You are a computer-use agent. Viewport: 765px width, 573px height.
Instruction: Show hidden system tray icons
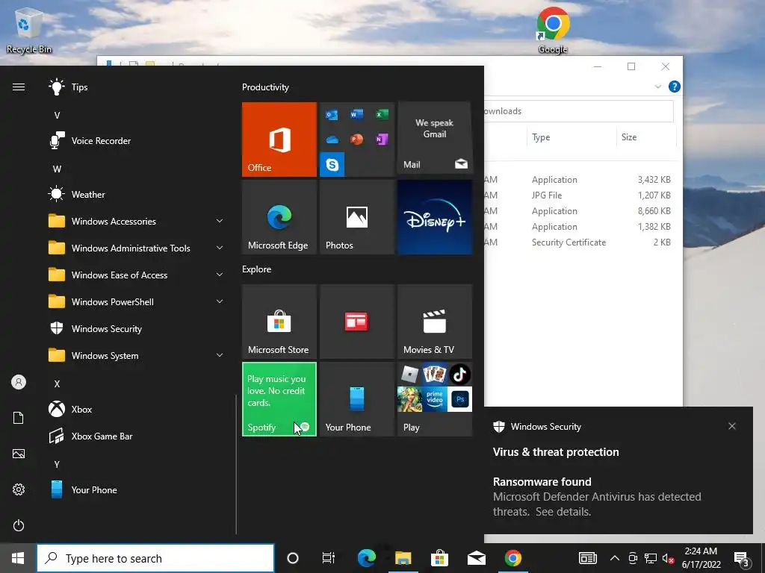615,558
